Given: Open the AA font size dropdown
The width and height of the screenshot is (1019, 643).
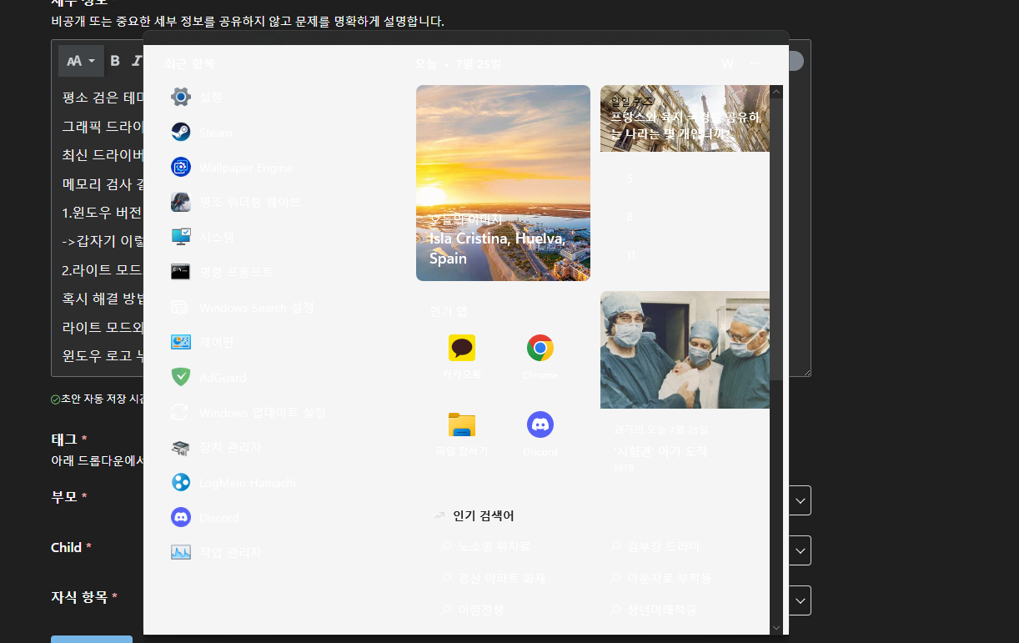Looking at the screenshot, I should coord(81,61).
